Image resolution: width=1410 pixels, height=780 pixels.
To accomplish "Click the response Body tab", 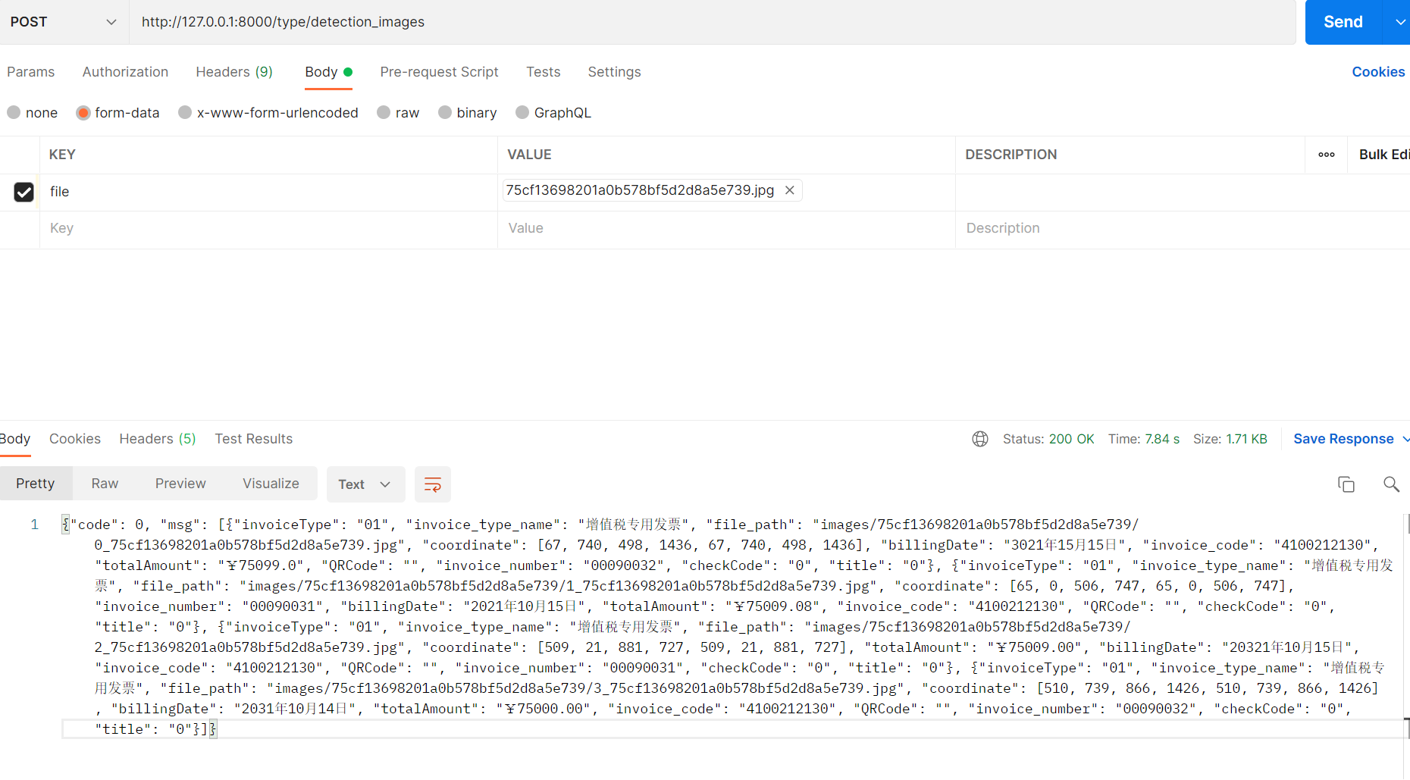I will point(15,439).
